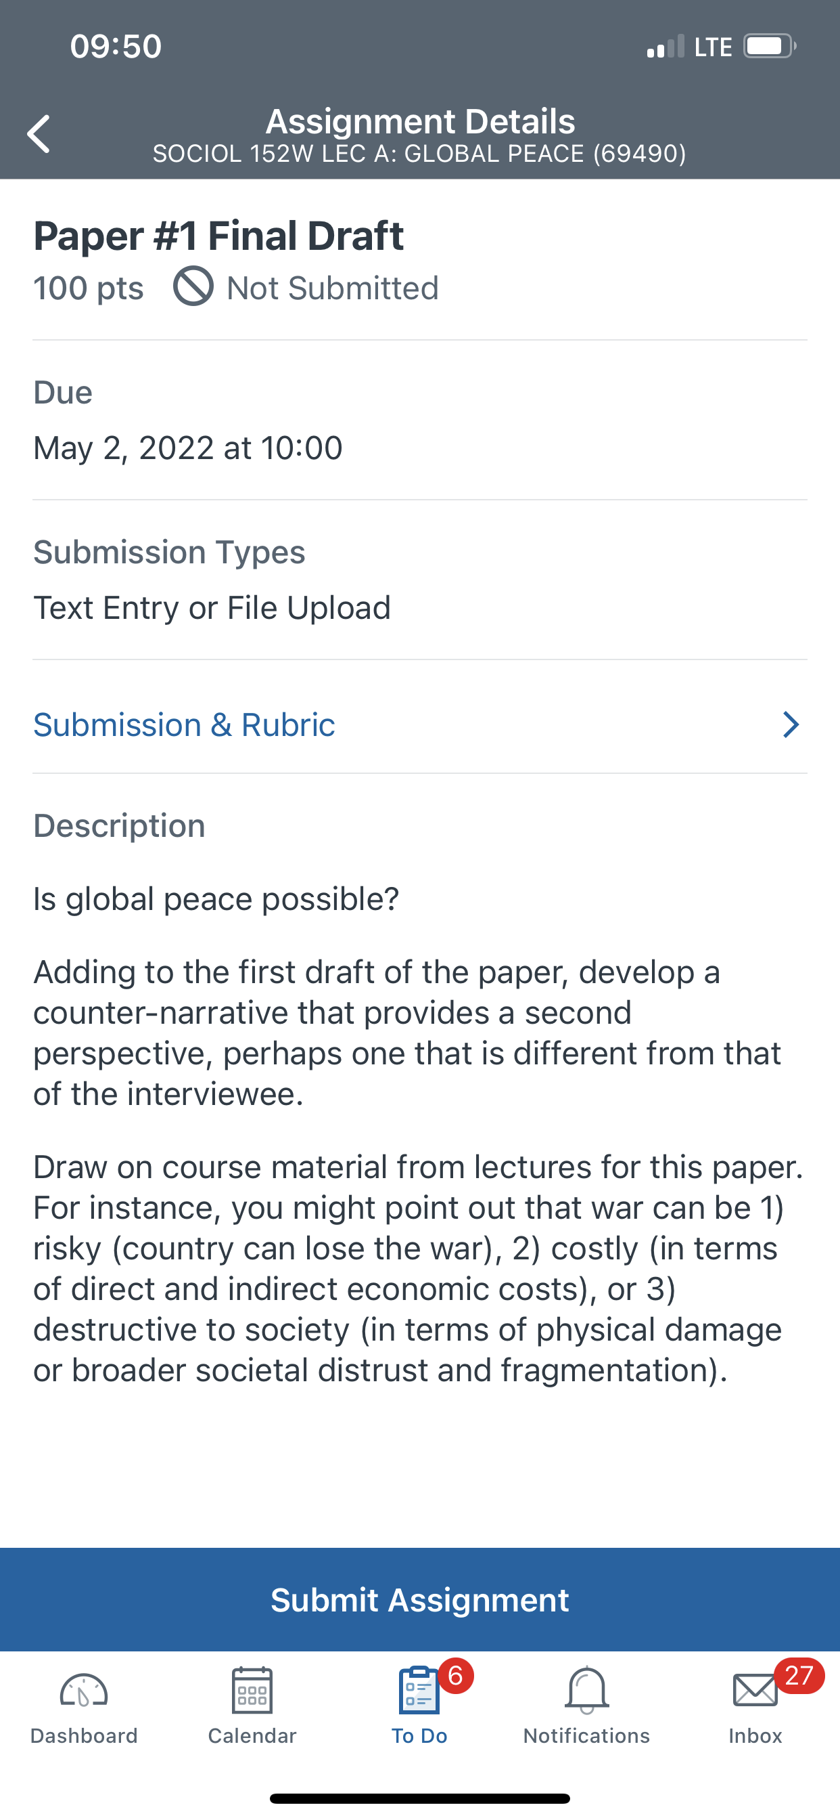Tap the Not Submitted status icon

[193, 286]
